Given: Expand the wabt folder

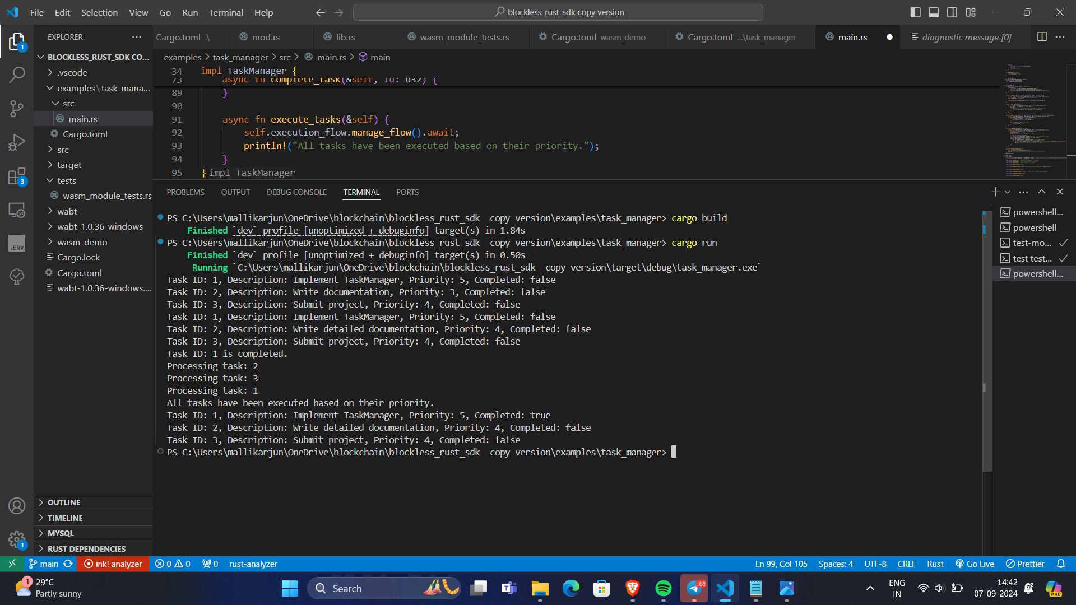Looking at the screenshot, I should pos(93,211).
